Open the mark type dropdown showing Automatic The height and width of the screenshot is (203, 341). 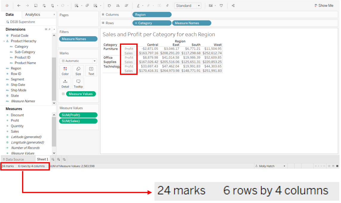tap(78, 61)
